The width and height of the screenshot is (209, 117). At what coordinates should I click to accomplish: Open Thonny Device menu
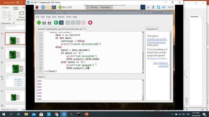[61, 17]
